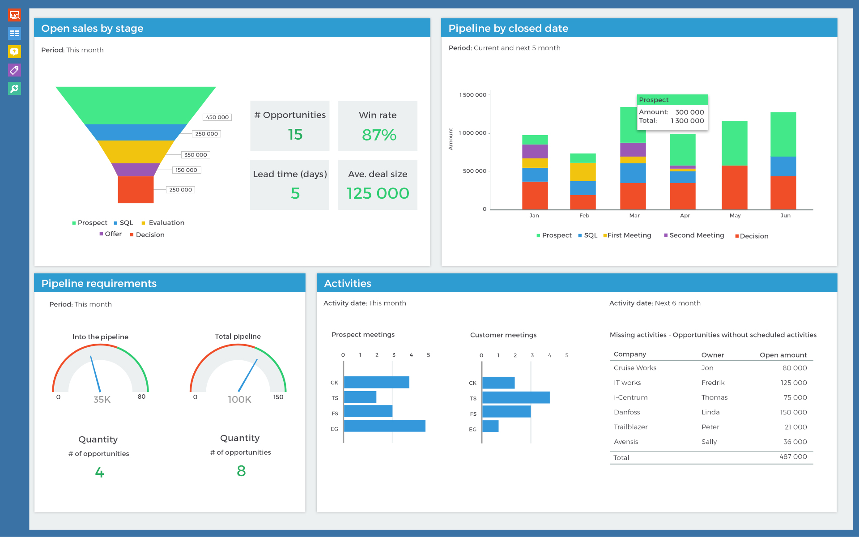The height and width of the screenshot is (537, 859).
Task: Open the dashboard reports icon in sidebar
Action: tap(14, 14)
